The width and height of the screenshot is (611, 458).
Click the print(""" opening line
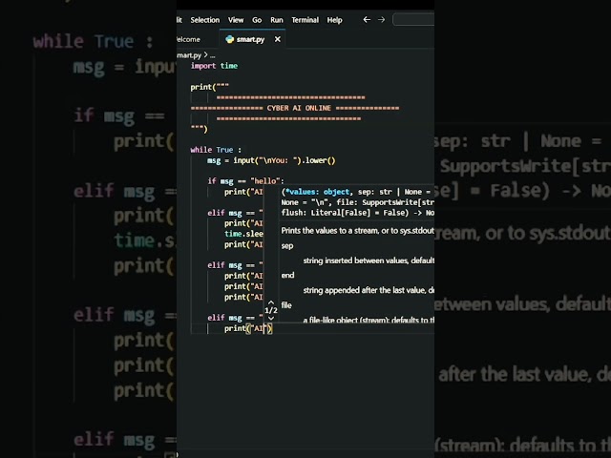click(210, 87)
